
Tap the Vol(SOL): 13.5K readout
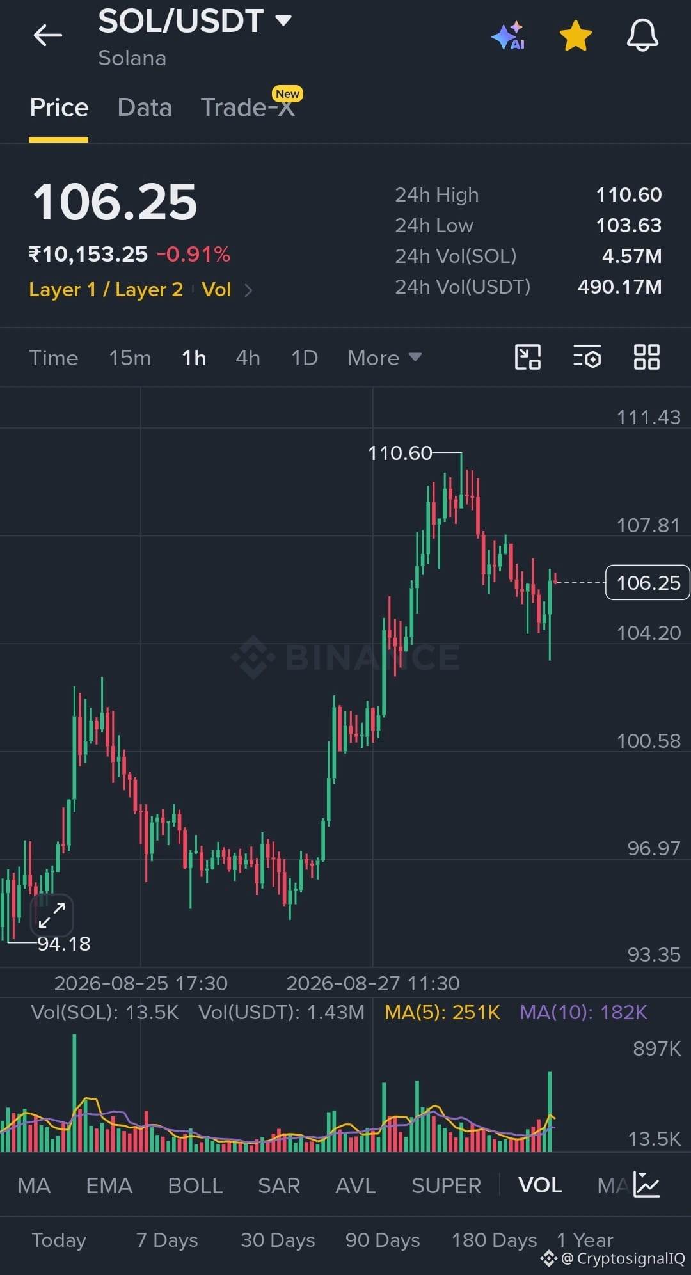tap(105, 1012)
